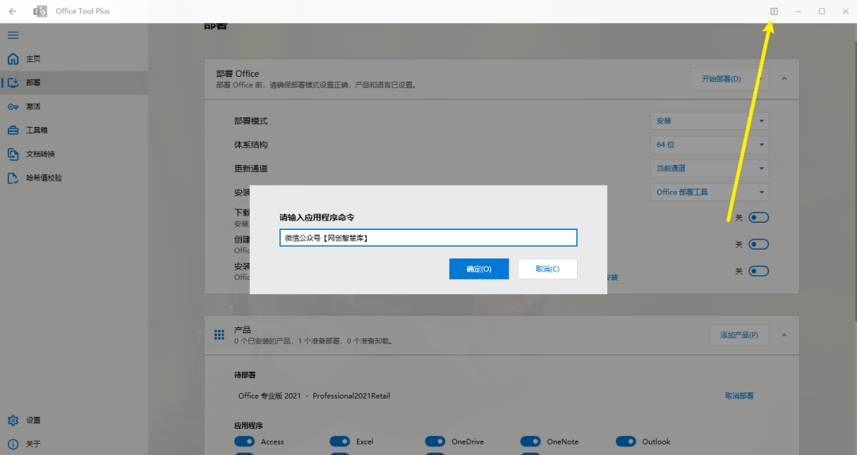Disable the OneDrive application toggle
This screenshot has width=857, height=455.
(x=435, y=442)
